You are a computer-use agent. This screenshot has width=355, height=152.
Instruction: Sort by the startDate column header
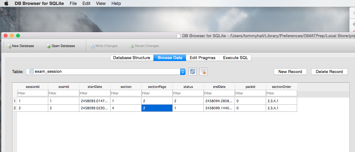[95, 87]
